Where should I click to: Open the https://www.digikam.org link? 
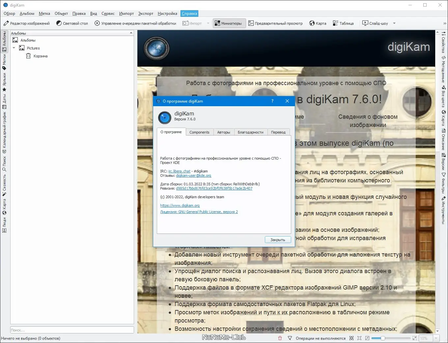click(x=180, y=205)
